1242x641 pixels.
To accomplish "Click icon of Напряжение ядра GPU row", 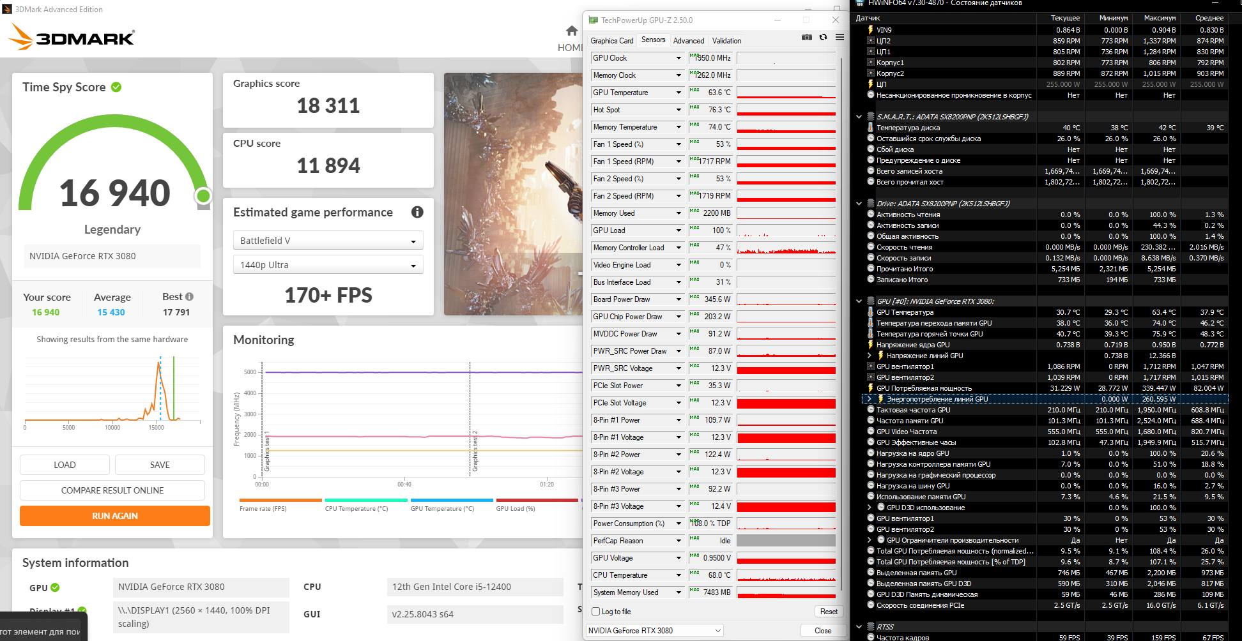I will [870, 344].
